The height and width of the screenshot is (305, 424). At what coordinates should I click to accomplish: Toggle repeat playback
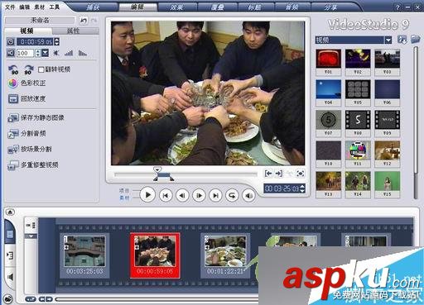click(232, 196)
